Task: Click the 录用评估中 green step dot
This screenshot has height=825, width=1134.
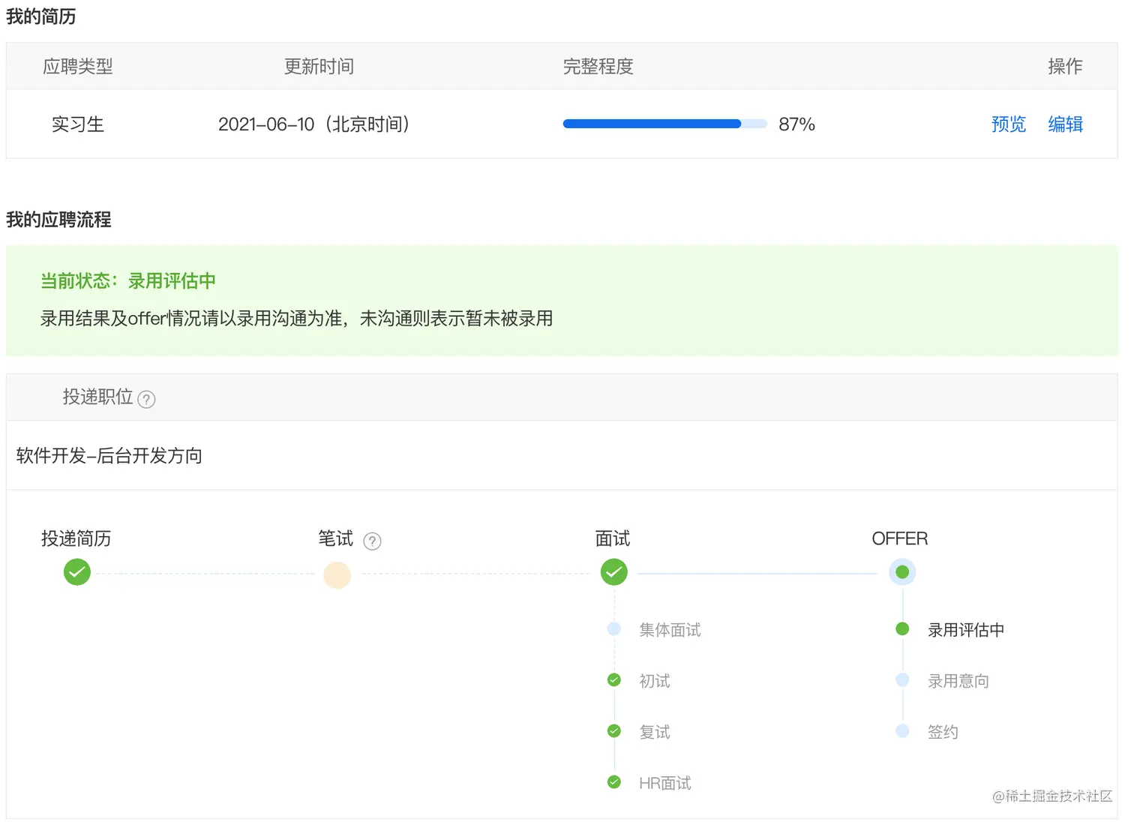Action: pyautogui.click(x=902, y=628)
